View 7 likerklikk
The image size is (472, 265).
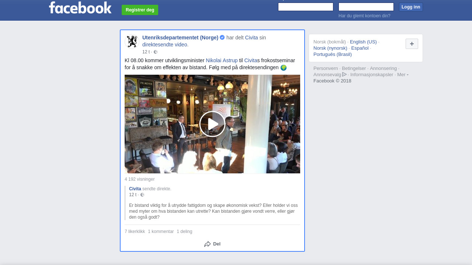click(135, 232)
